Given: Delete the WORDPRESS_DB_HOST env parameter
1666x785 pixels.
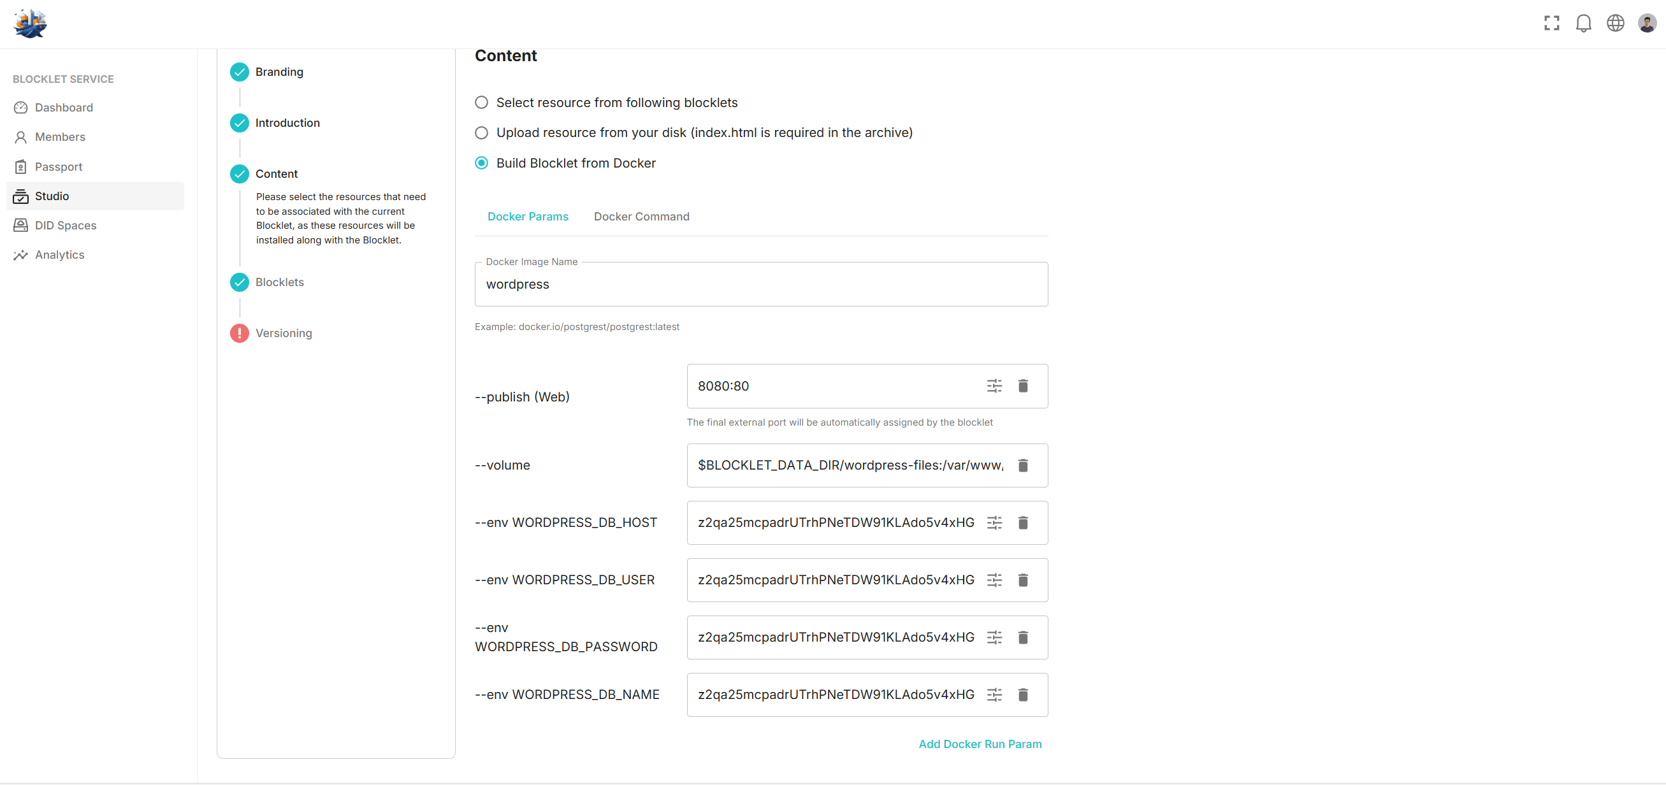Looking at the screenshot, I should point(1022,522).
